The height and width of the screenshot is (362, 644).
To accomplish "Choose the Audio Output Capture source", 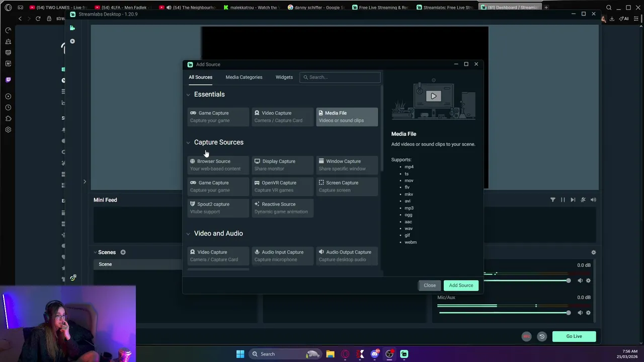I will point(347,255).
